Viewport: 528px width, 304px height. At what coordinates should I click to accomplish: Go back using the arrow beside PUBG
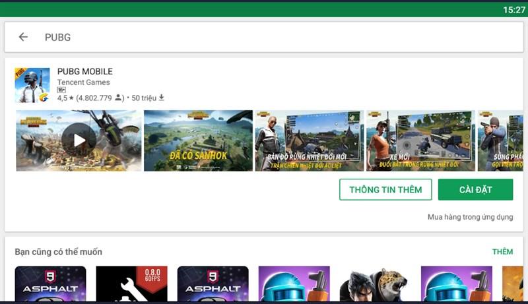click(23, 37)
